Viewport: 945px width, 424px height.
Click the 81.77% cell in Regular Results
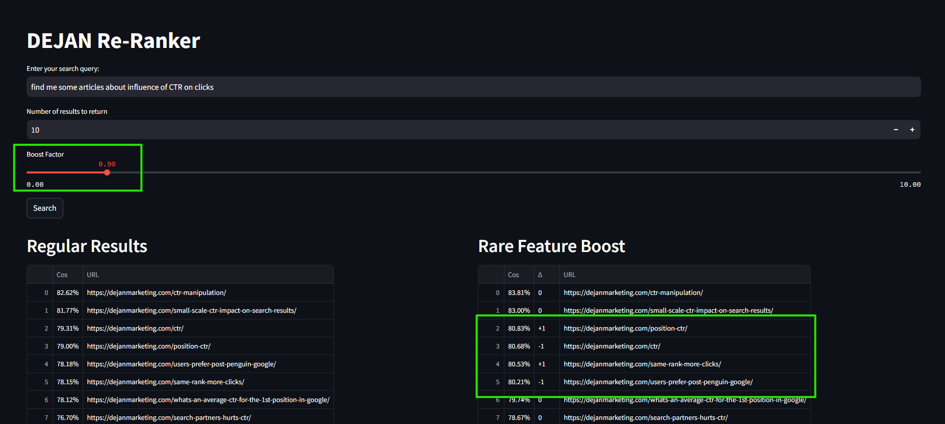pyautogui.click(x=68, y=311)
